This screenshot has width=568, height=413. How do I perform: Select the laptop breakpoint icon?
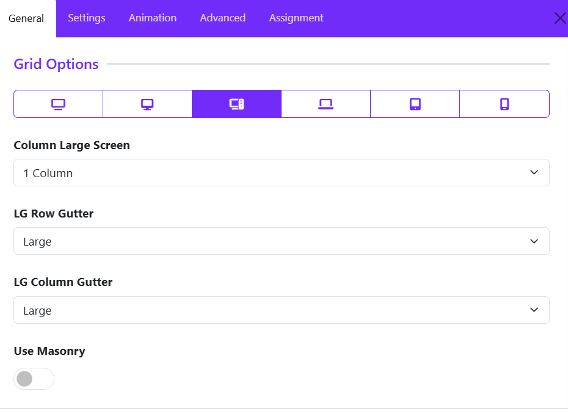[x=326, y=104]
